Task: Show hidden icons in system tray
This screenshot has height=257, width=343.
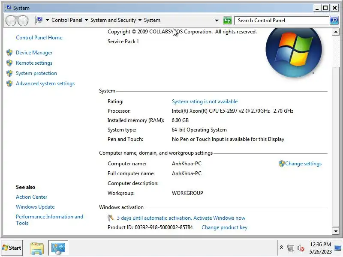Action: pyautogui.click(x=282, y=248)
